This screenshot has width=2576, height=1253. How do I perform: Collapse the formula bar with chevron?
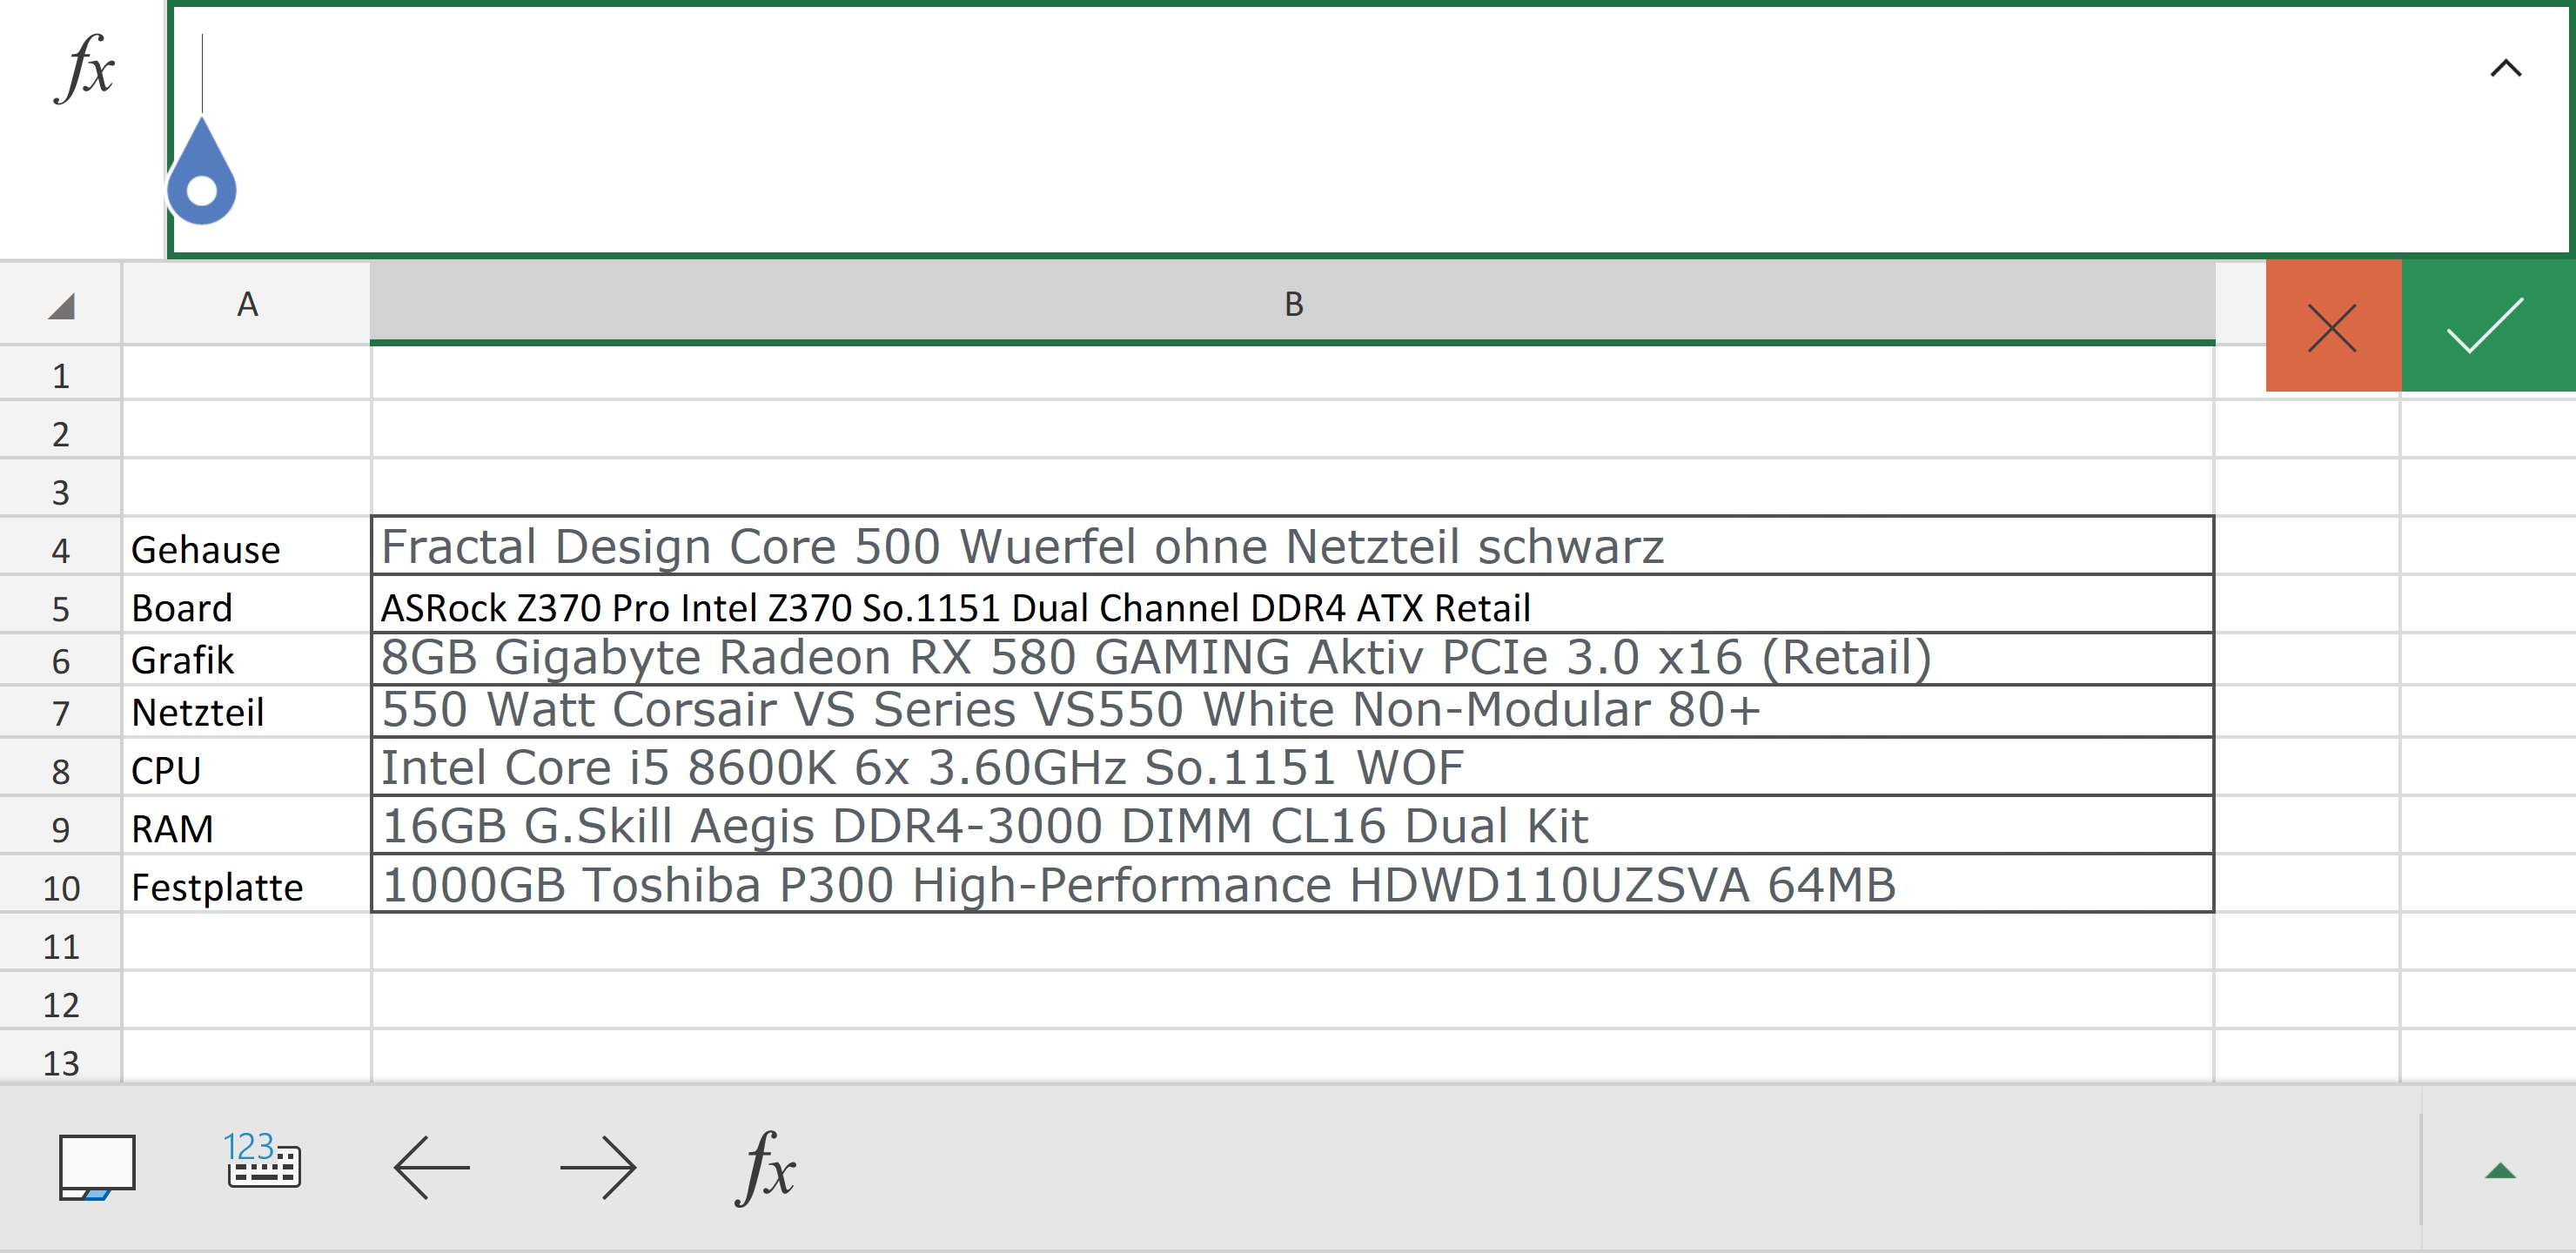pos(2505,68)
